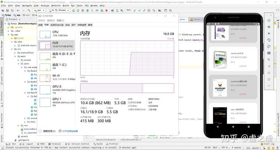Take emulator screenshot with camera icon
280x150 pixels.
click(x=269, y=53)
